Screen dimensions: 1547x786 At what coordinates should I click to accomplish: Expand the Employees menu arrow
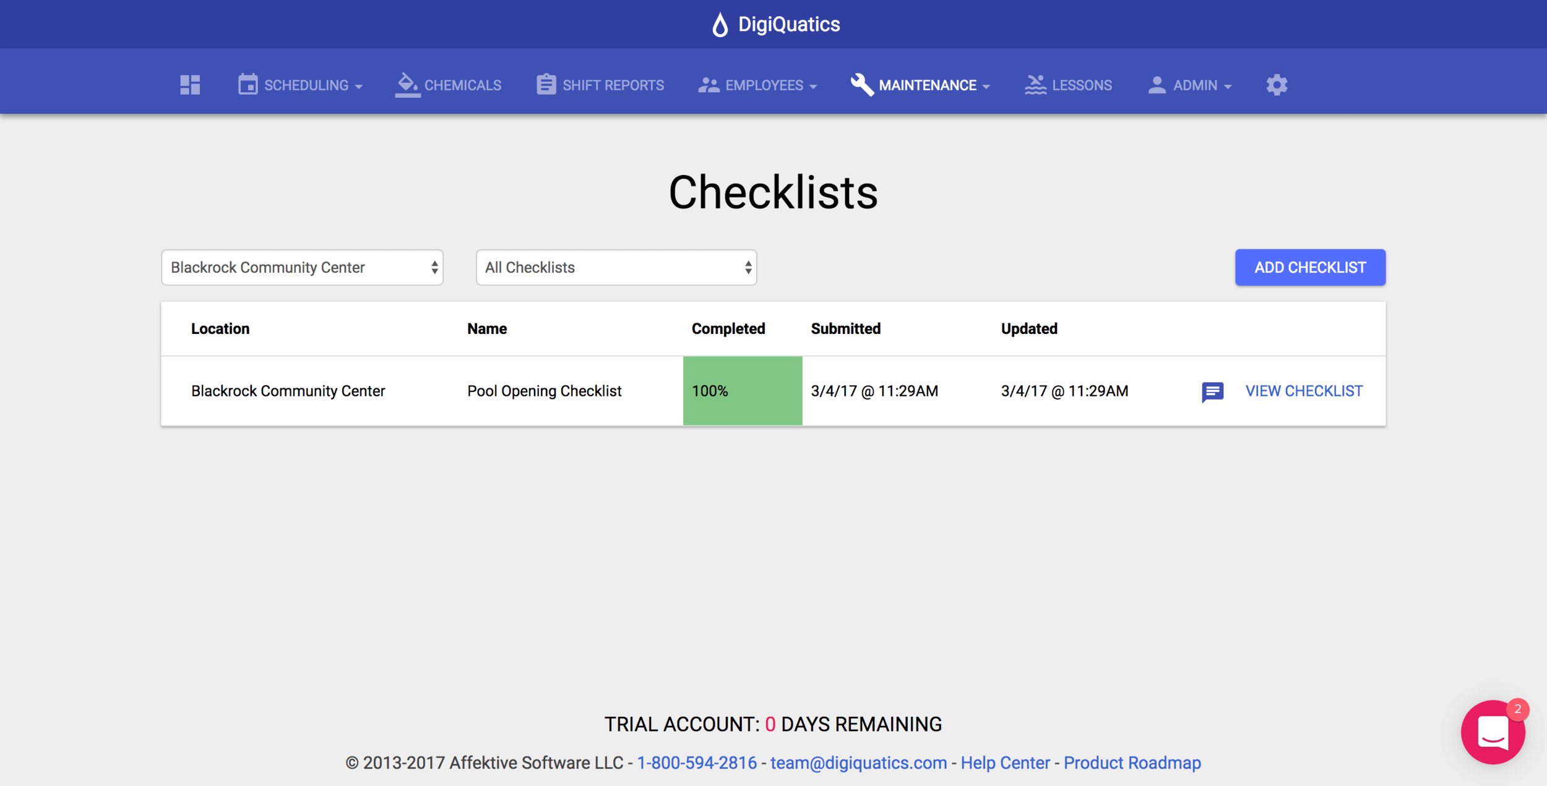coord(813,87)
